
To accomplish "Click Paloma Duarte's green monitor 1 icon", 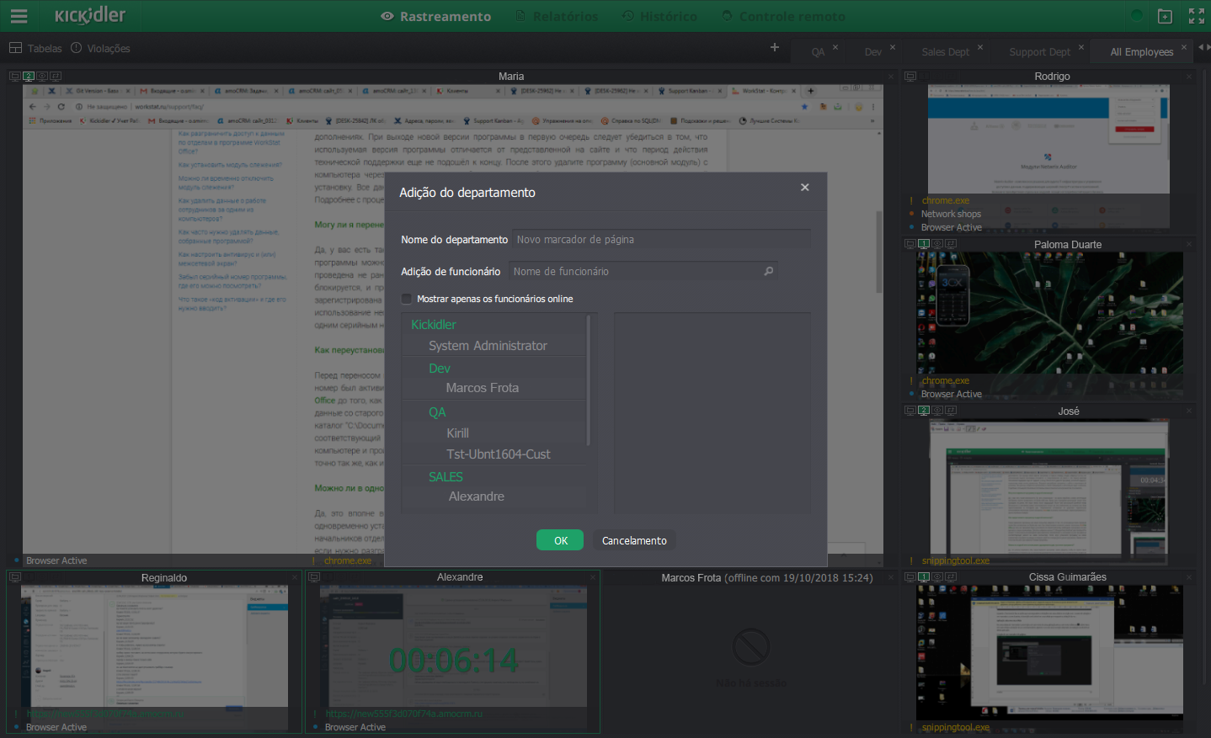I will pos(923,244).
